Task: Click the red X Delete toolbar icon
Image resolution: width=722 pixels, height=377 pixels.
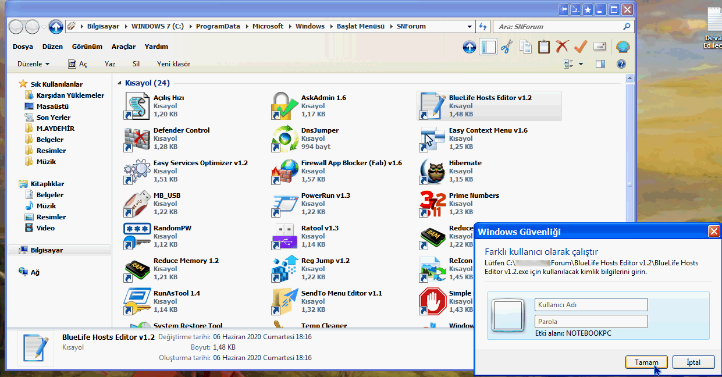Action: 562,47
